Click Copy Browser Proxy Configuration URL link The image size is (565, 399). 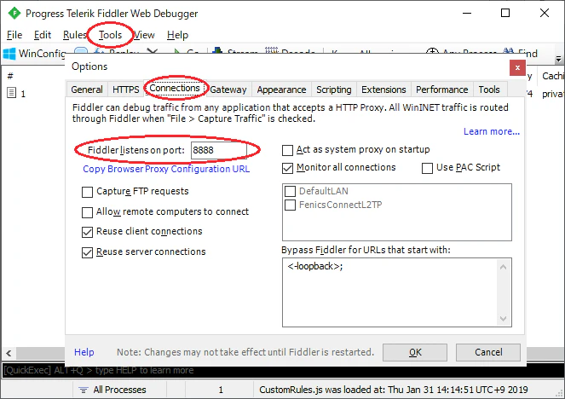coord(166,169)
